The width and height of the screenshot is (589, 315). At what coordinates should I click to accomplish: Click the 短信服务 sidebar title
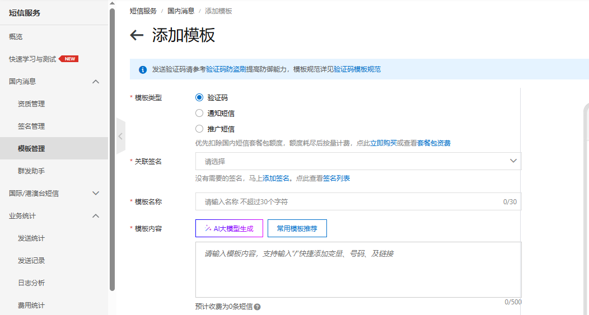(25, 13)
